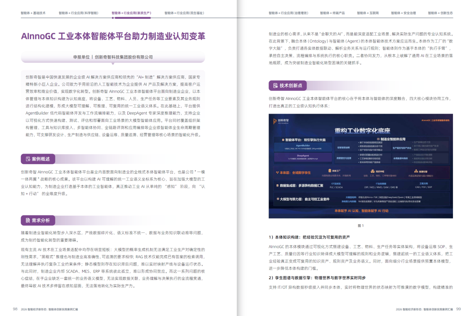Click the ERP / MES / WMS label
The height and width of the screenshot is (316, 474).
pyautogui.click(x=381, y=187)
